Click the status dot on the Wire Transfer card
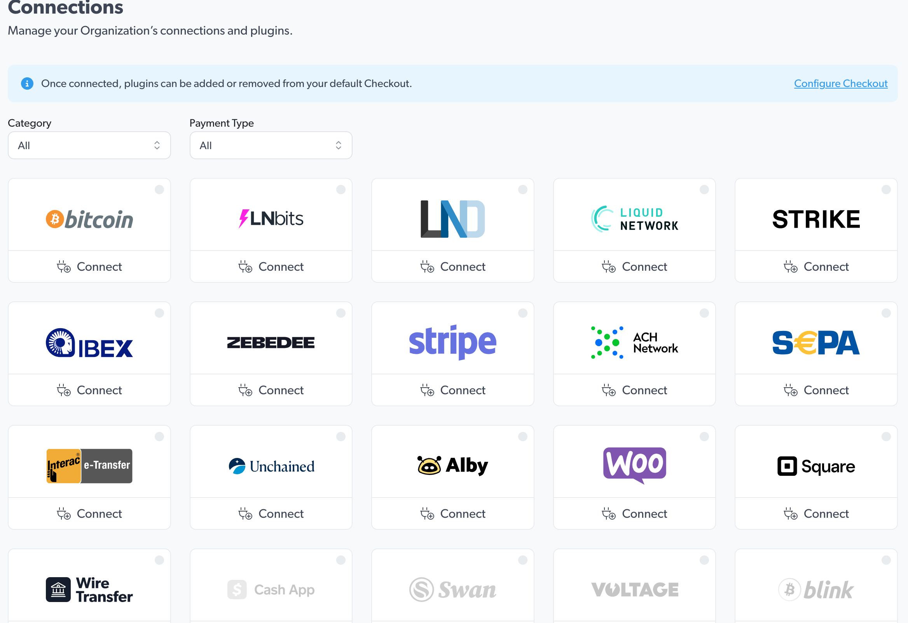 (159, 560)
